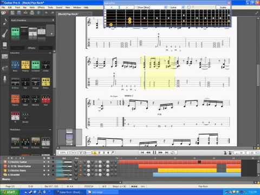Pick the red pedal in the effects library

pos(45,100)
